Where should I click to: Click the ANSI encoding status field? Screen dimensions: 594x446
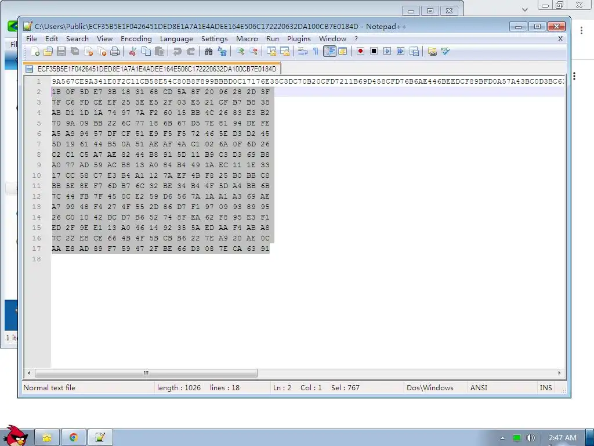479,387
